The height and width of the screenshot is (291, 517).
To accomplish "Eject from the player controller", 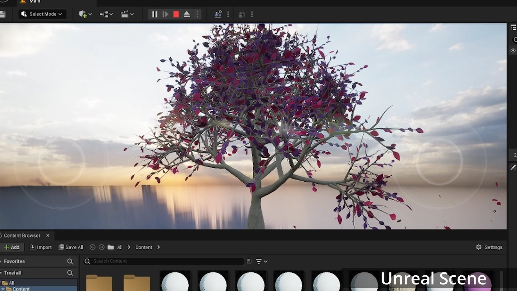I will 187,14.
